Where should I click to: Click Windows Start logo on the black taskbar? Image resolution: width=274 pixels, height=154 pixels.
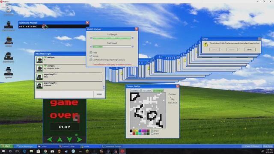3,151
